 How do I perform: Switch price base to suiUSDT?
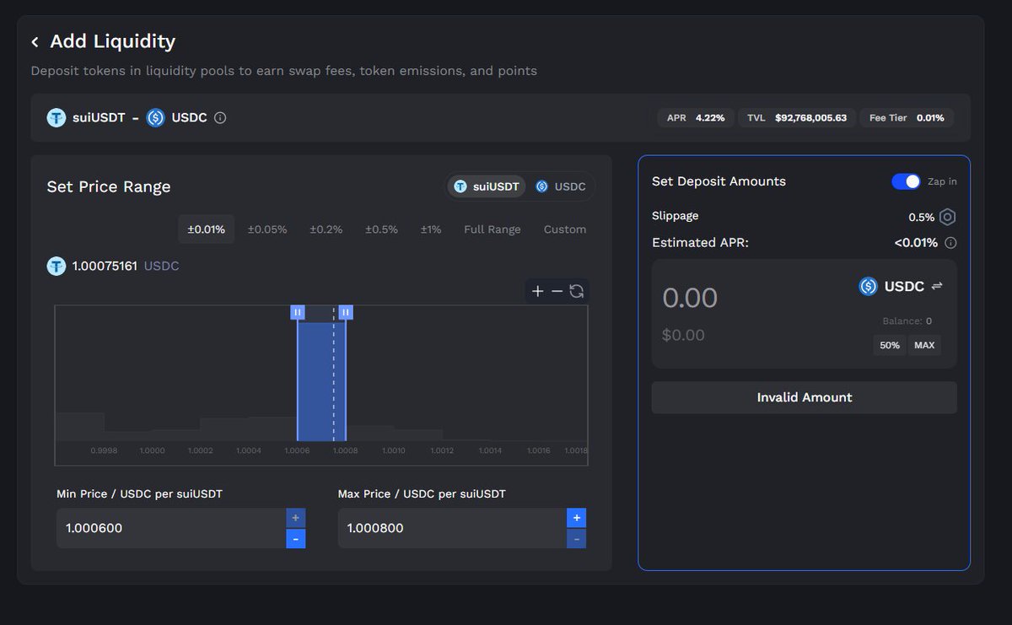click(487, 186)
